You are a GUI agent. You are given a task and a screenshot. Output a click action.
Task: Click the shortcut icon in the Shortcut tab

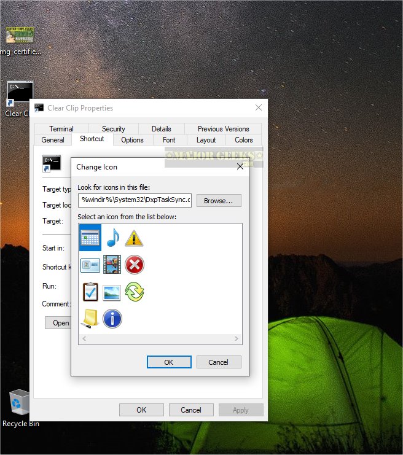click(x=52, y=163)
